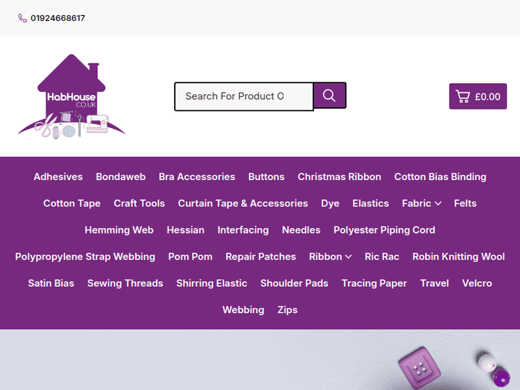Select Polypropylene Strap Webbing
The image size is (520, 390).
pos(85,256)
